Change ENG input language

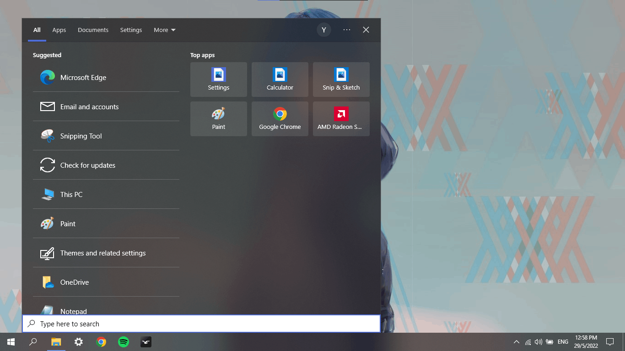tap(563, 342)
